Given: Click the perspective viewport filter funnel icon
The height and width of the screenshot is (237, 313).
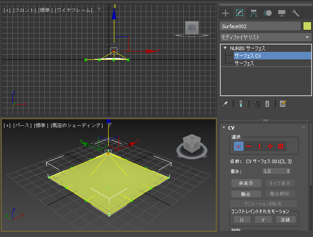Looking at the screenshot, I should [x=109, y=125].
